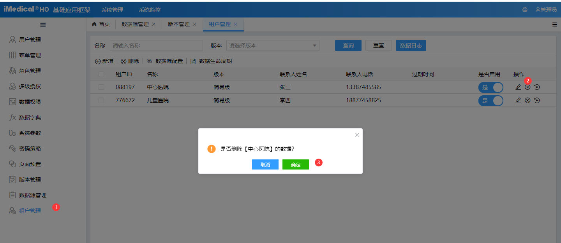Image resolution: width=561 pixels, height=243 pixels.
Task: Disable the enable switch on 儿童医院 row
Action: click(491, 100)
